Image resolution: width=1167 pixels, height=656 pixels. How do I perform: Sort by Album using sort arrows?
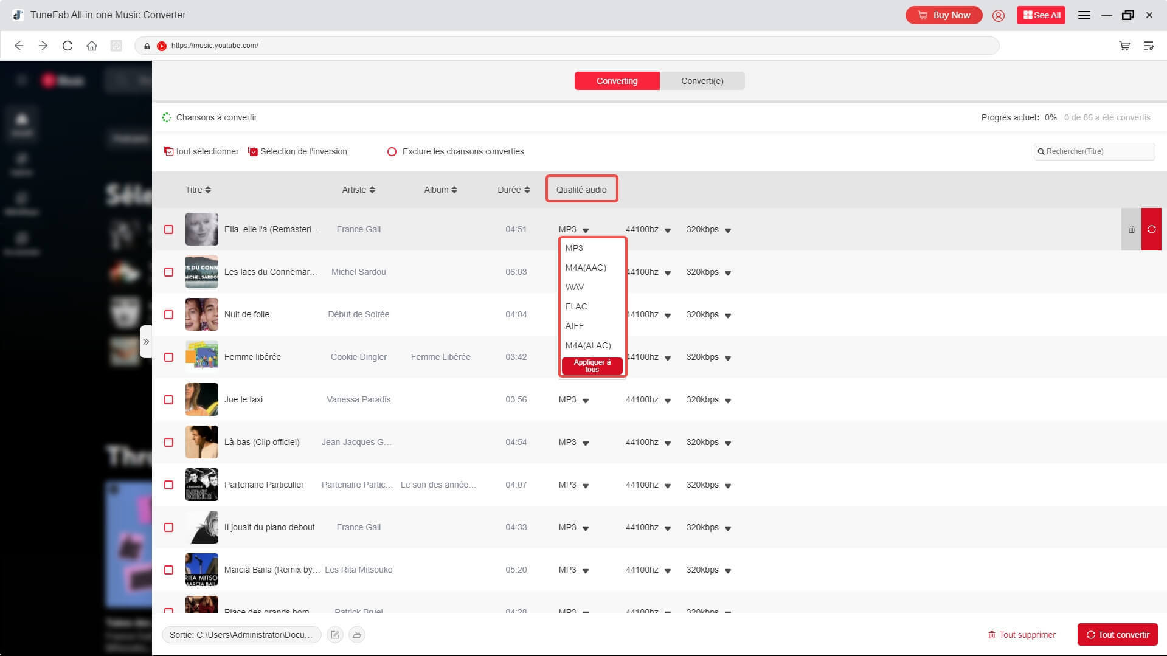coord(454,190)
